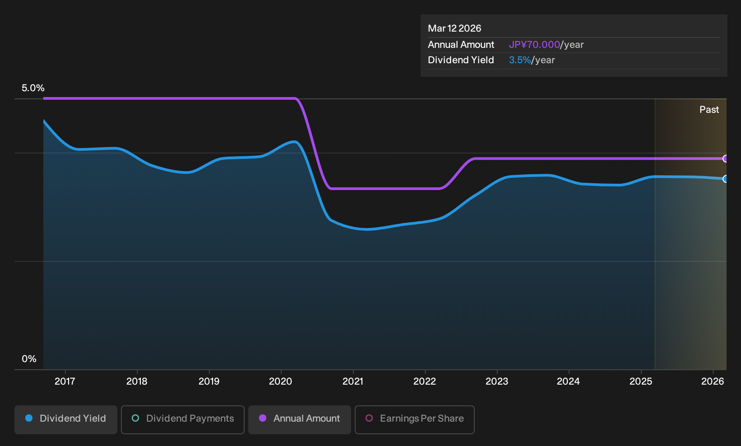Toggle the Dividend Yield legend button
This screenshot has height=446, width=741.
click(x=66, y=420)
